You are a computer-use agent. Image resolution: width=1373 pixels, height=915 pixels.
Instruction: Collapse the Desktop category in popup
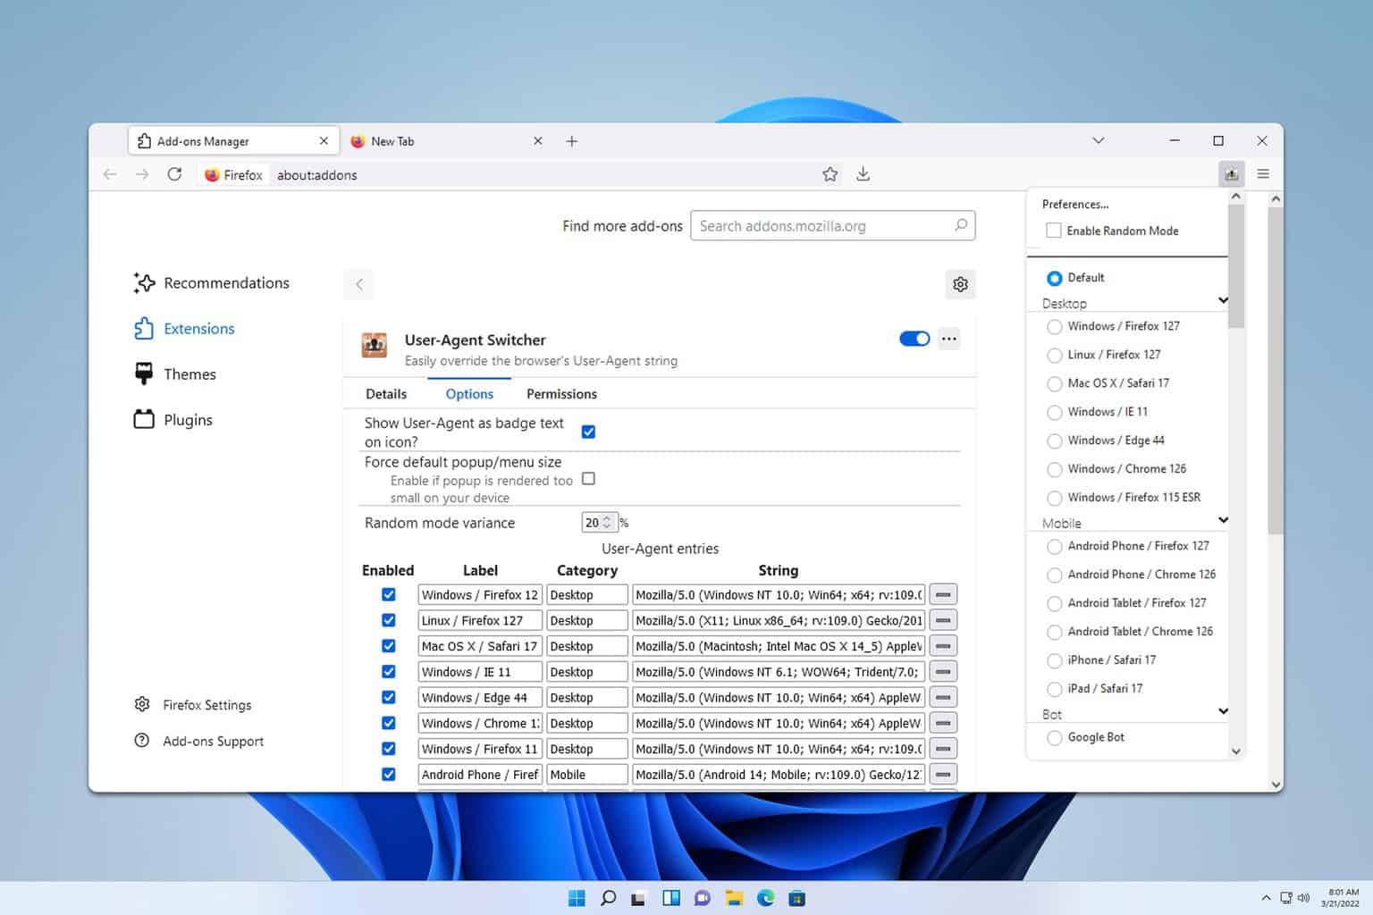(1223, 300)
